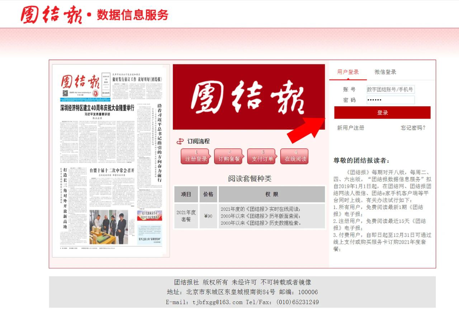
Task: Select the 2021年度套餐 table cell
Action: pyautogui.click(x=186, y=216)
